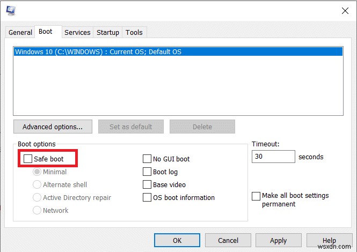Select the Windows 10 boot entry
The width and height of the screenshot is (357, 252).
tap(98, 52)
